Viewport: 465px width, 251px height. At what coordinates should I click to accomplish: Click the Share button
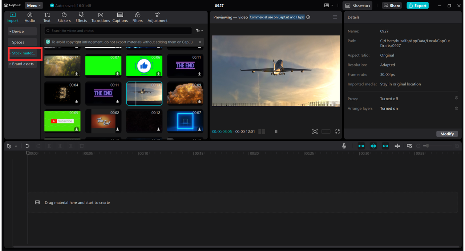click(392, 5)
